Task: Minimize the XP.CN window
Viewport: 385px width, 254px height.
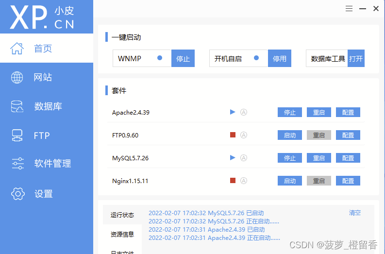Action: point(362,9)
